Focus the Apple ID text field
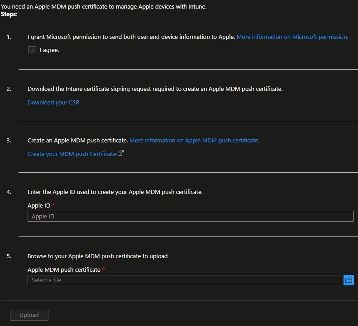The width and height of the screenshot is (358, 326). [x=190, y=217]
